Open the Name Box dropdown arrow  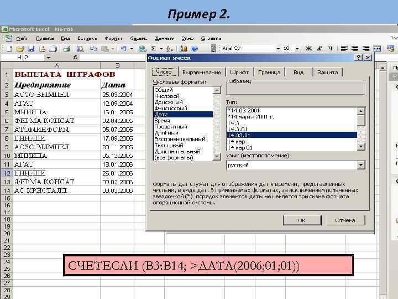click(x=48, y=58)
